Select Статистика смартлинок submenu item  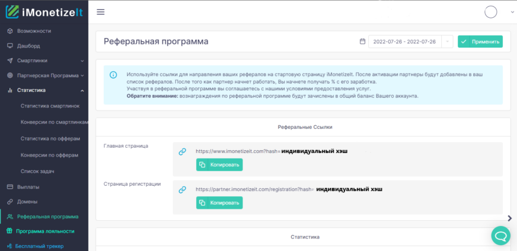click(x=50, y=106)
